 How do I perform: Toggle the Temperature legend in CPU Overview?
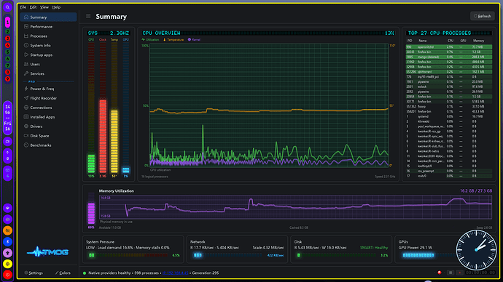[x=173, y=40]
